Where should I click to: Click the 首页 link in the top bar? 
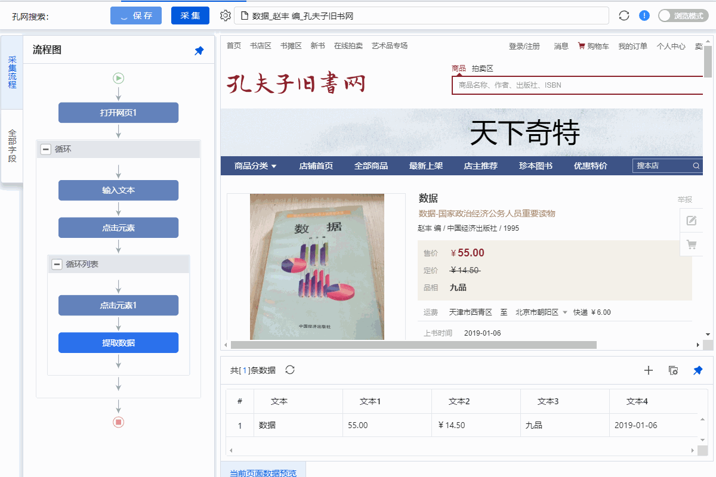[x=234, y=46]
